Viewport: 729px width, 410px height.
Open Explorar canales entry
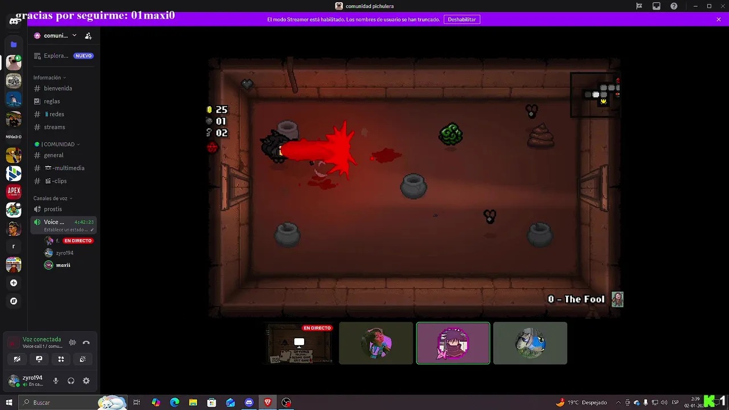(x=63, y=56)
